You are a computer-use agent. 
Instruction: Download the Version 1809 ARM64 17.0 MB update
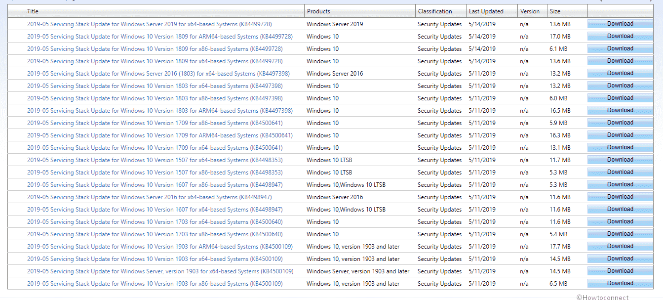pos(620,36)
